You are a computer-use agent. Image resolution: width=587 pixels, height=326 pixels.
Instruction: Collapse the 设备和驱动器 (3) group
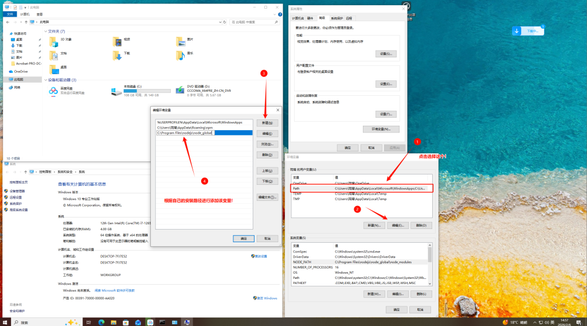(46, 80)
